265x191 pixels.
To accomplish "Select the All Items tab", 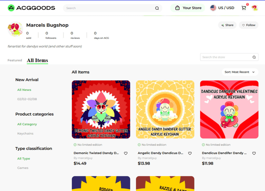I will (37, 60).
